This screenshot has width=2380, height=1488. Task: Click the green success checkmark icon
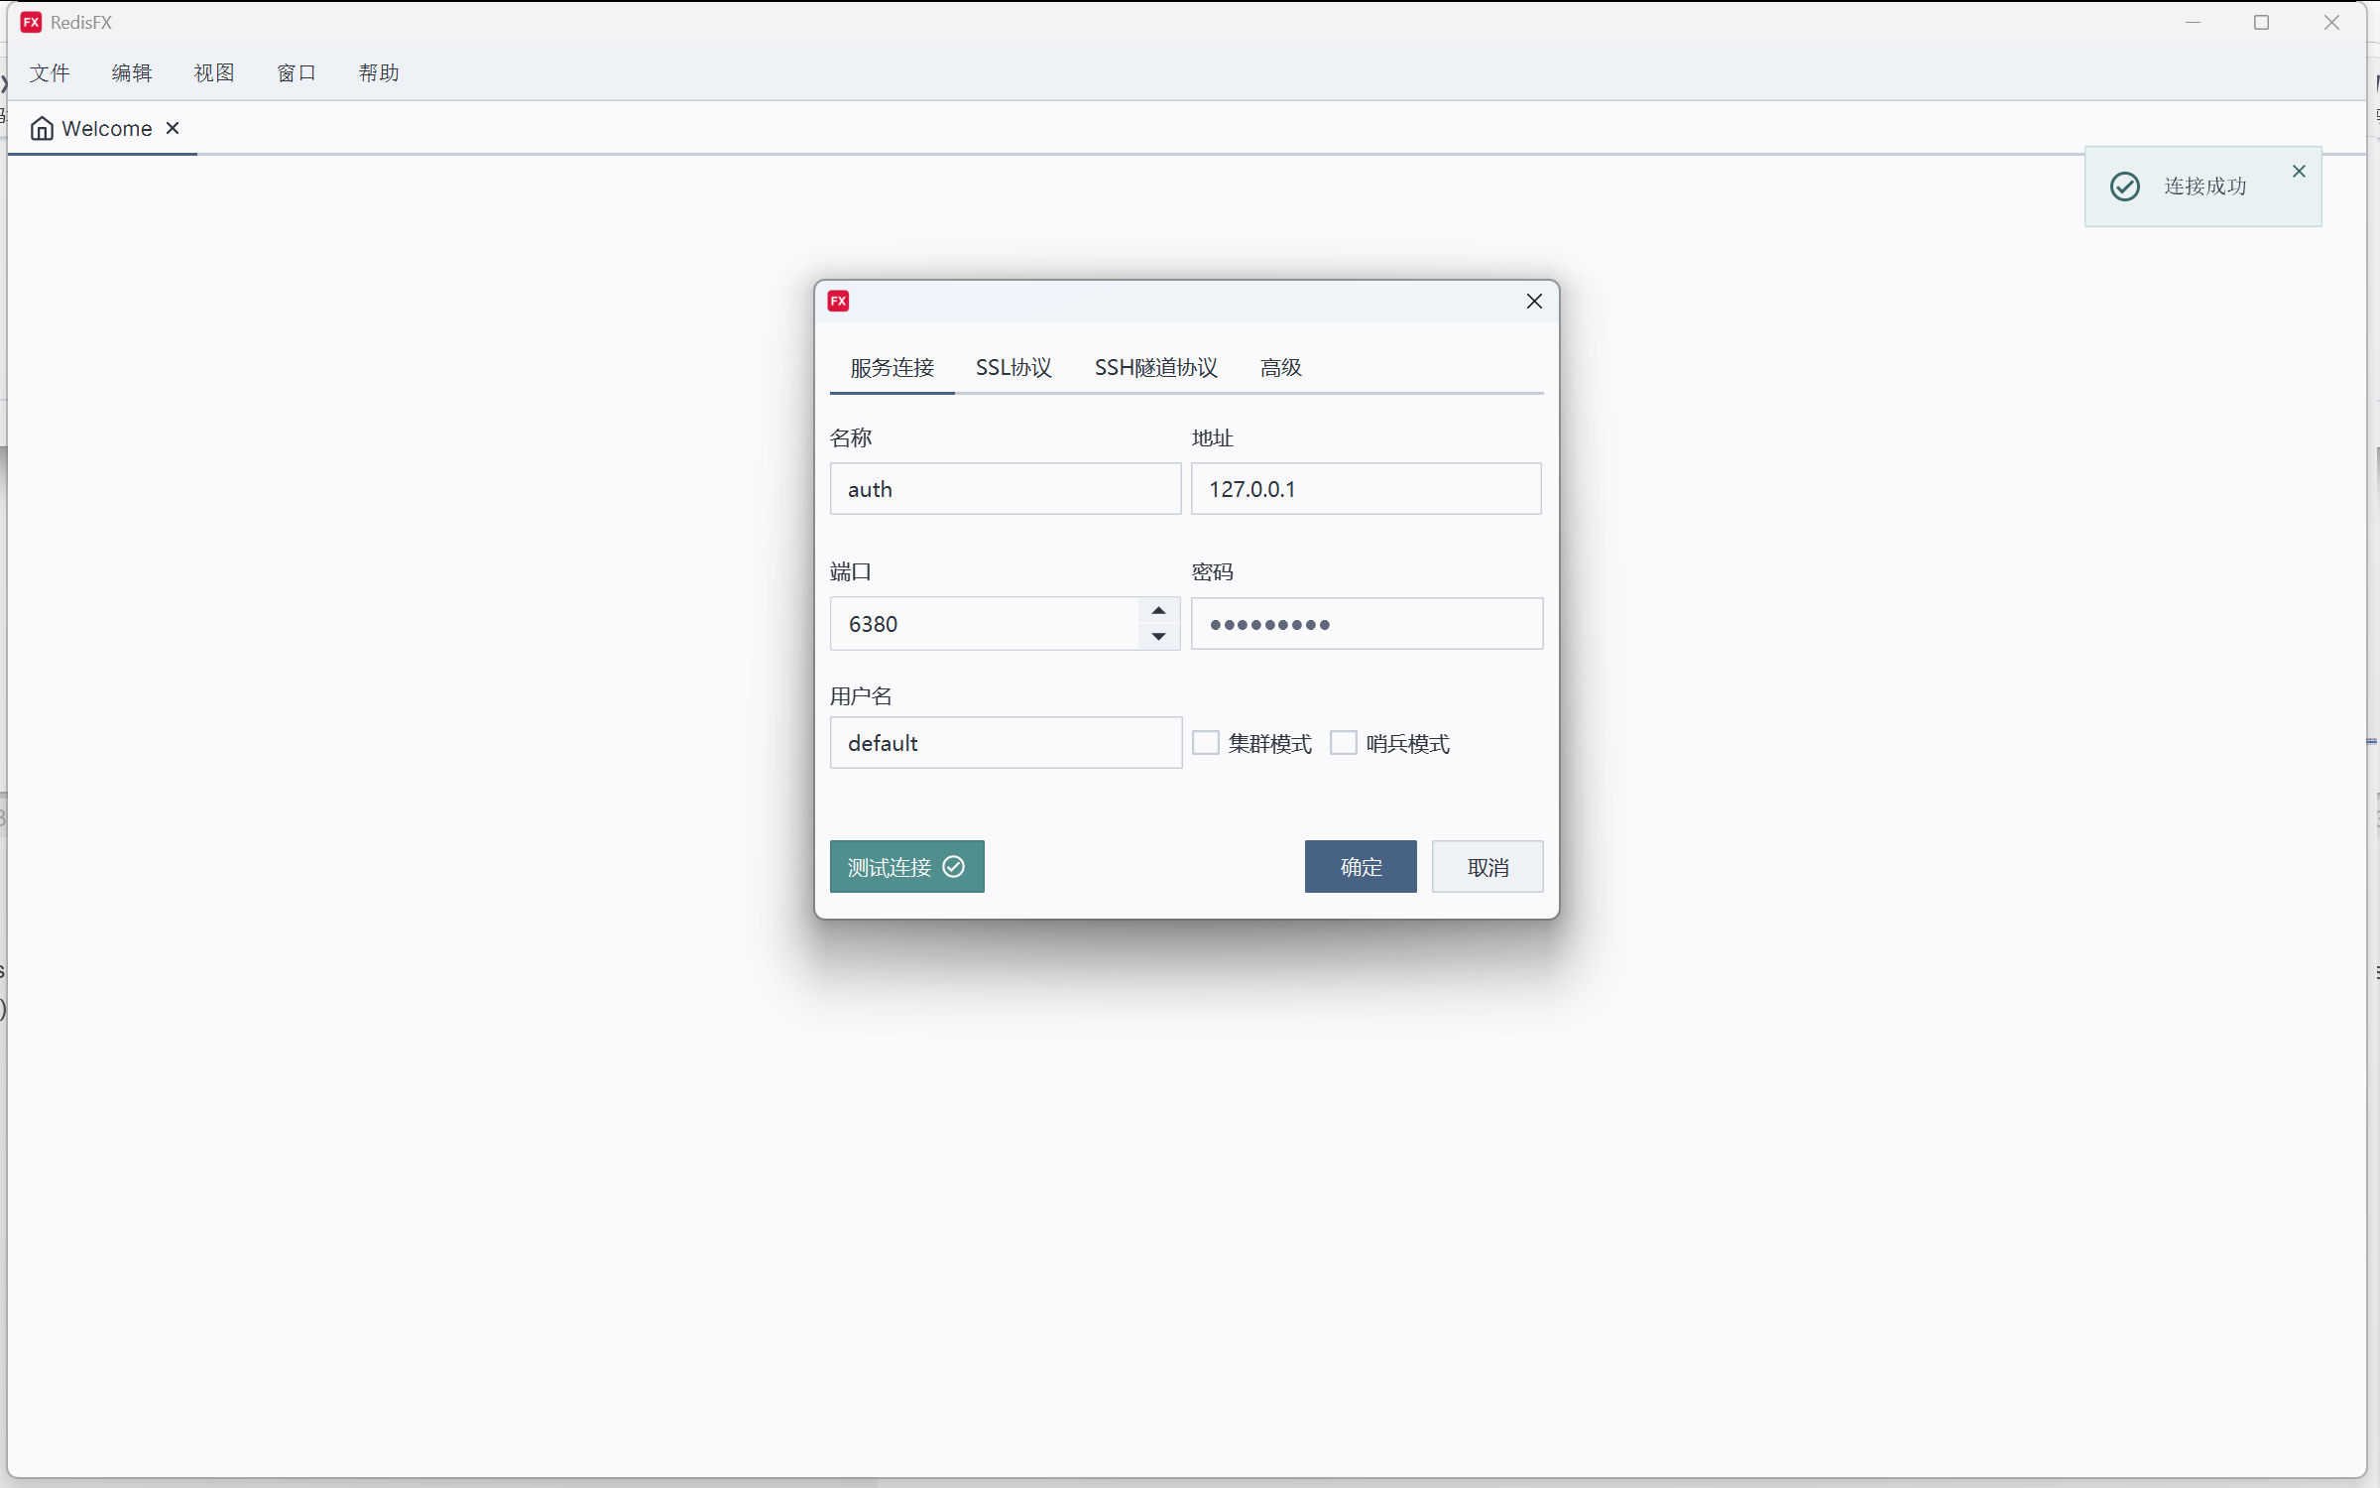2124,186
